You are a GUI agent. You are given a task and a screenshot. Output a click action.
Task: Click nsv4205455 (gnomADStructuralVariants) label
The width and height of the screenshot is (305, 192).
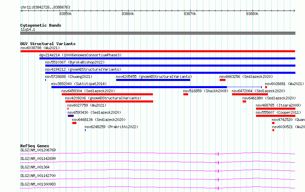tap(154, 77)
